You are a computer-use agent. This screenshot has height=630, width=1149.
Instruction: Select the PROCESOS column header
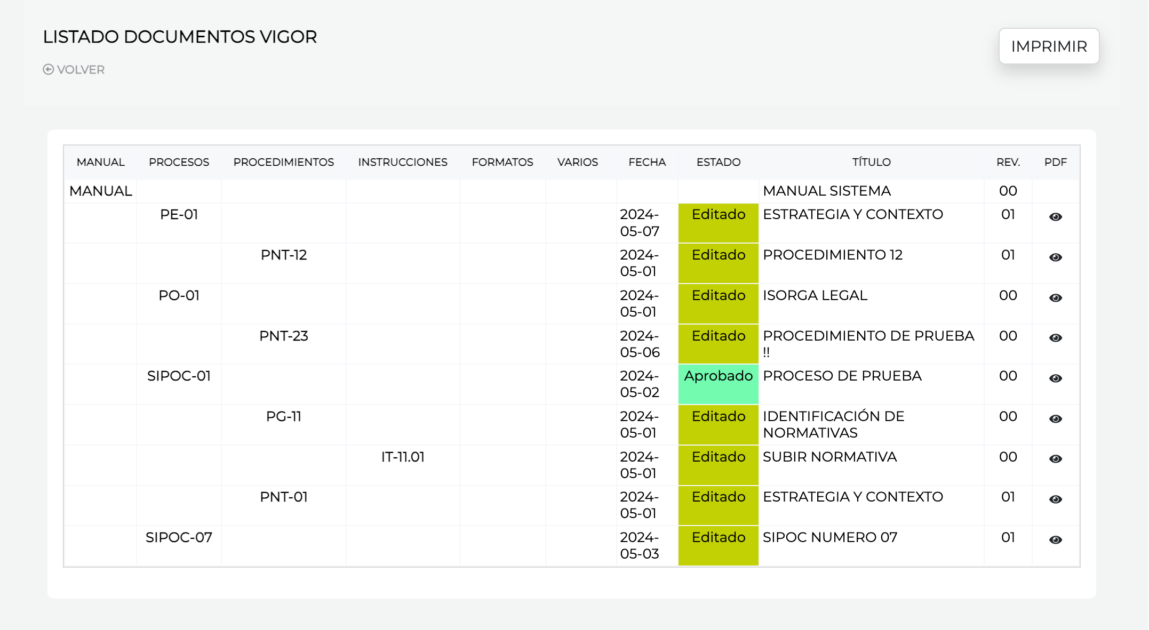179,162
